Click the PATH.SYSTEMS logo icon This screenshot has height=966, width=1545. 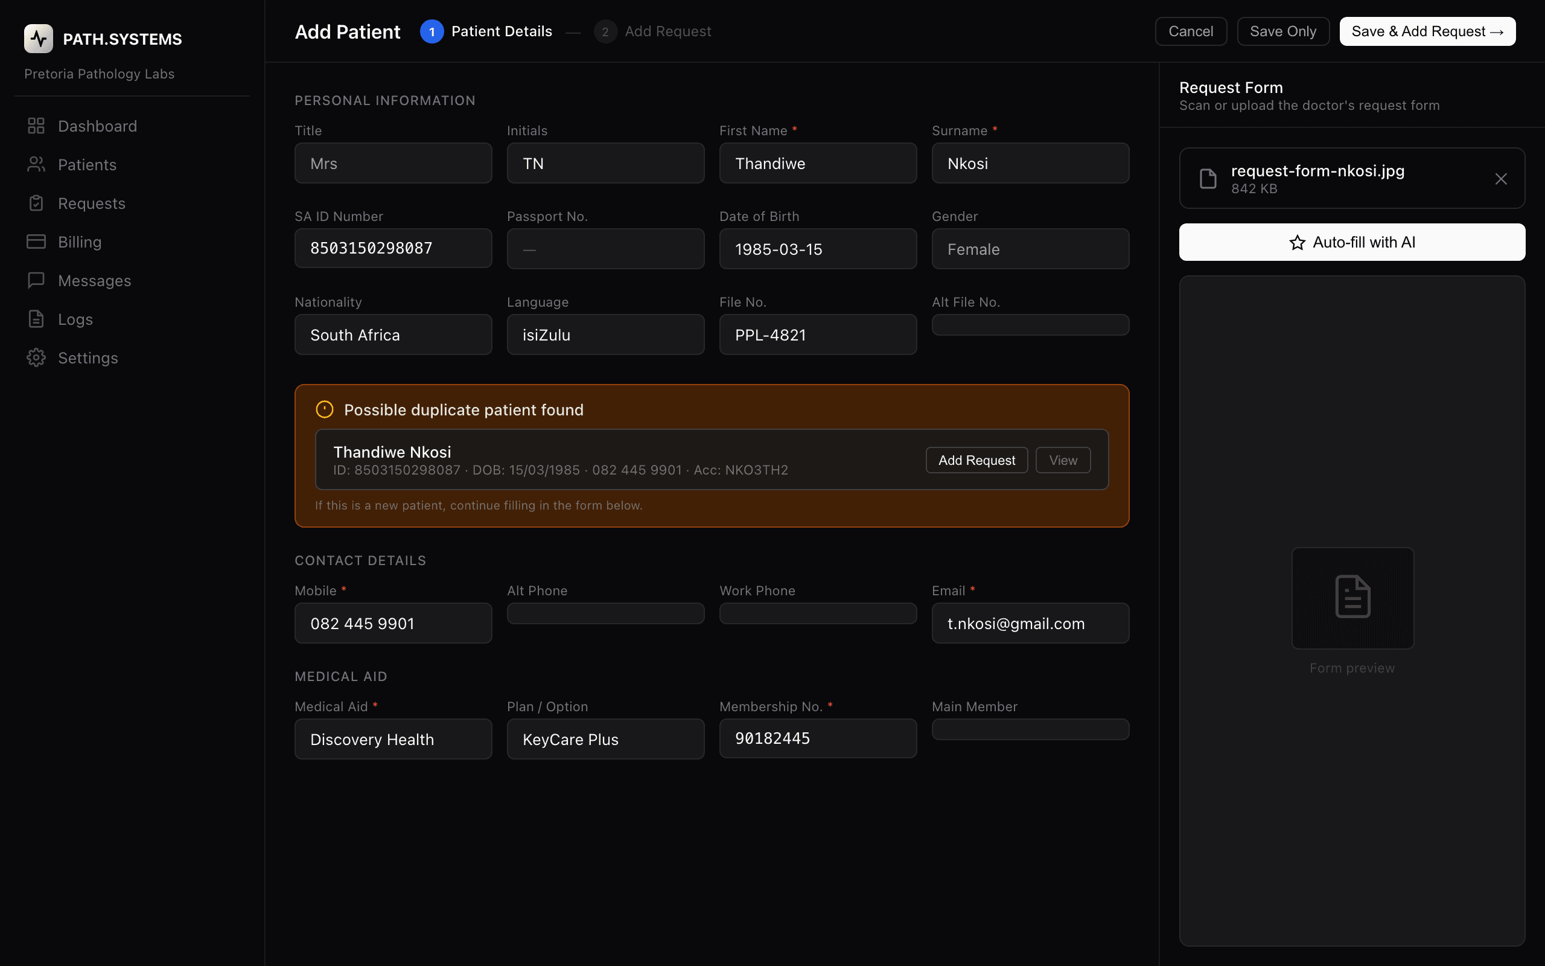pyautogui.click(x=38, y=38)
